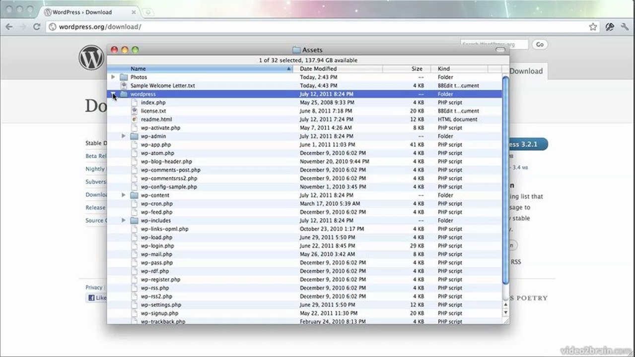The width and height of the screenshot is (635, 357).
Task: Expand the wp-content folder triangle
Action: click(x=124, y=195)
